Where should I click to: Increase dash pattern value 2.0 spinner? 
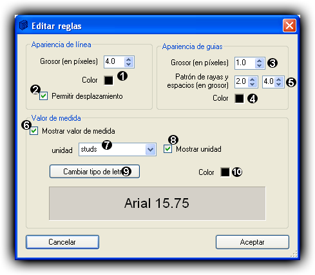[x=252, y=79]
